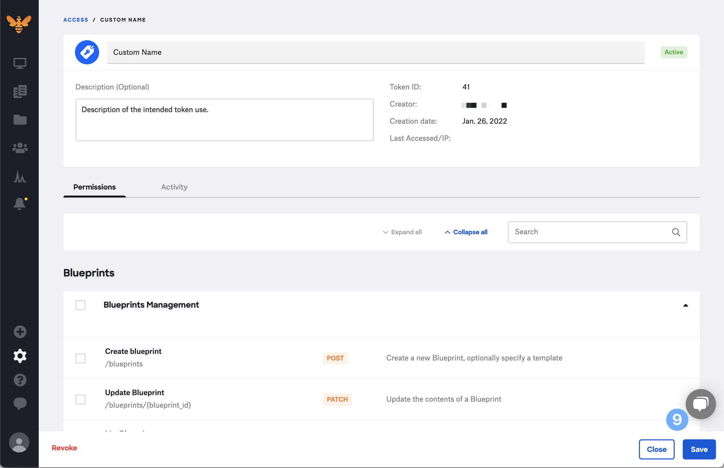Enable the Create blueprint permission checkbox
The image size is (724, 468).
(80, 358)
